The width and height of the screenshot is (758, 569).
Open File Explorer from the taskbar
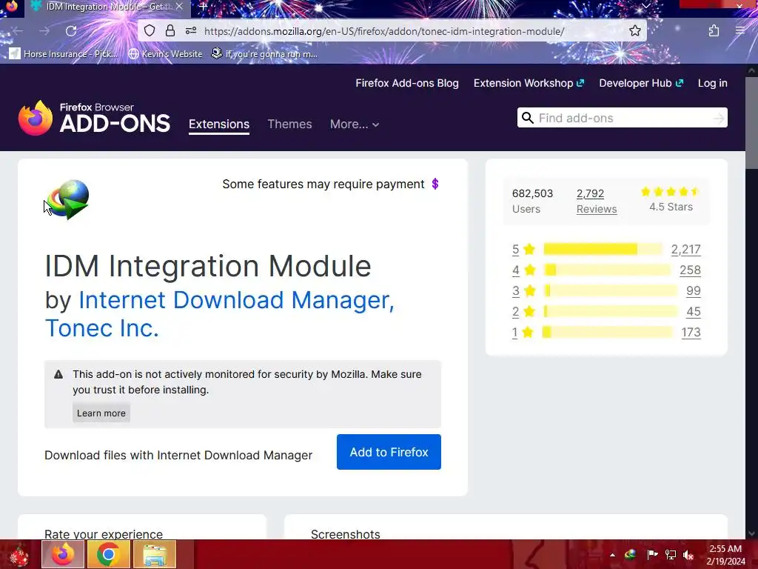[x=154, y=554]
